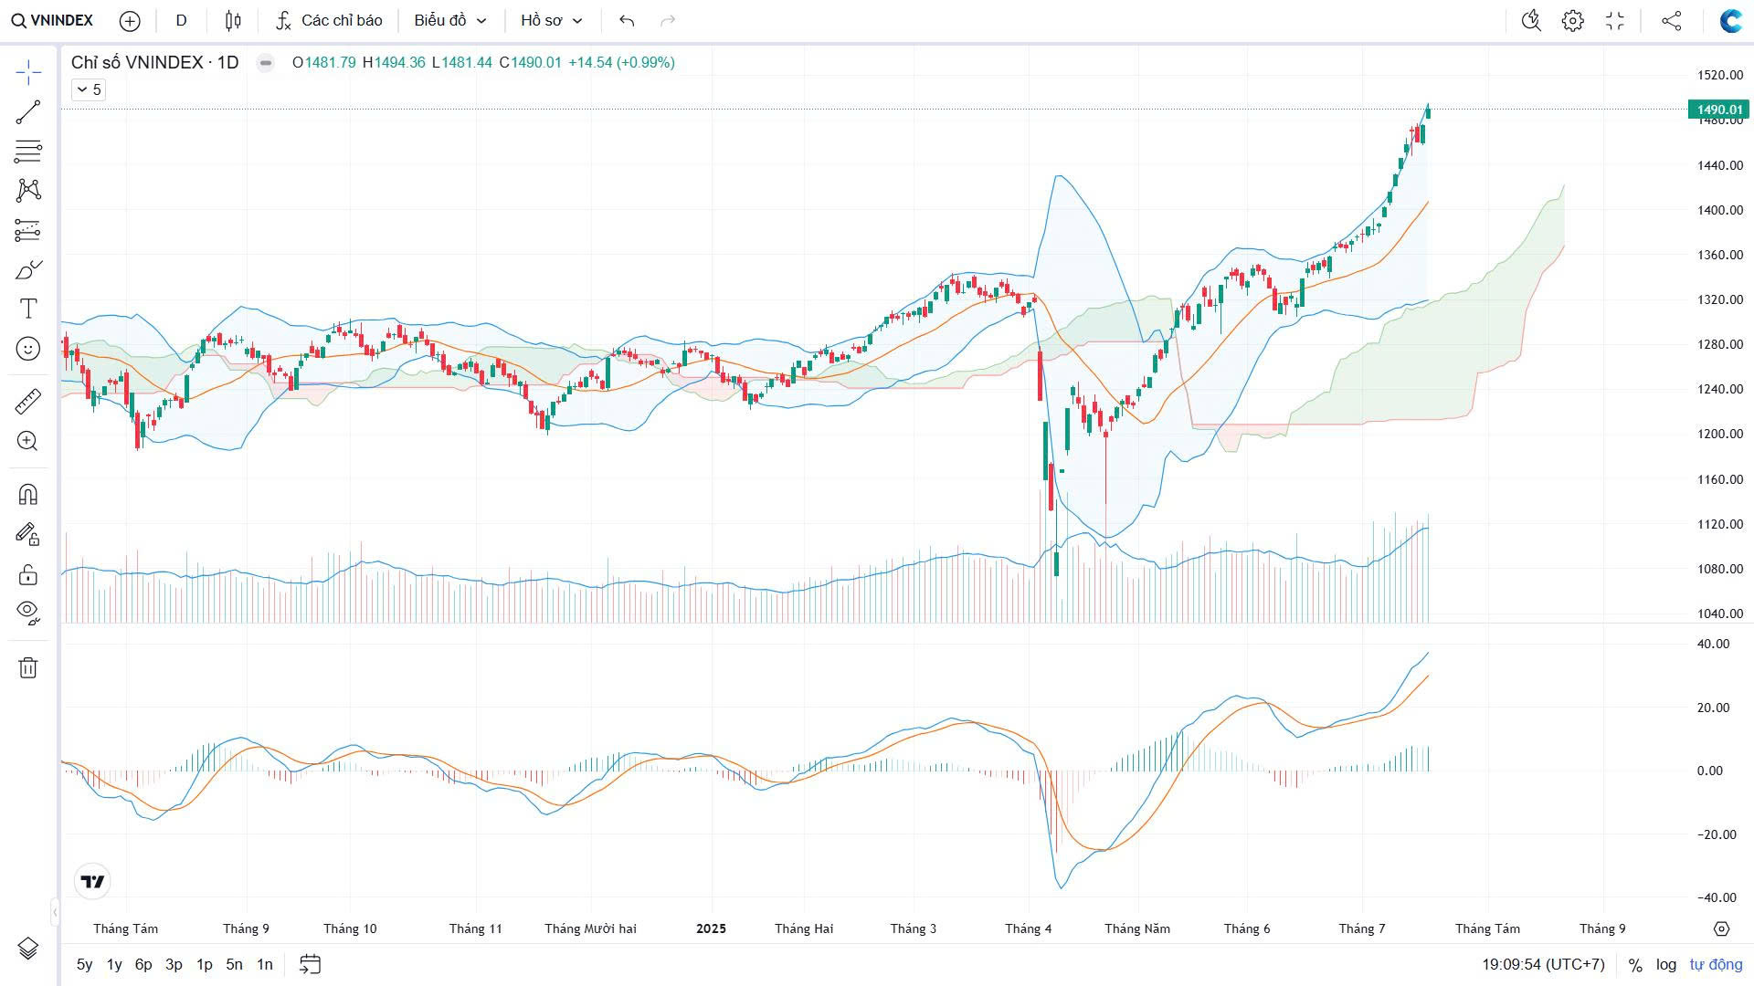Image resolution: width=1754 pixels, height=986 pixels.
Task: Open the Hồ sơ dropdown menu
Action: pyautogui.click(x=551, y=20)
